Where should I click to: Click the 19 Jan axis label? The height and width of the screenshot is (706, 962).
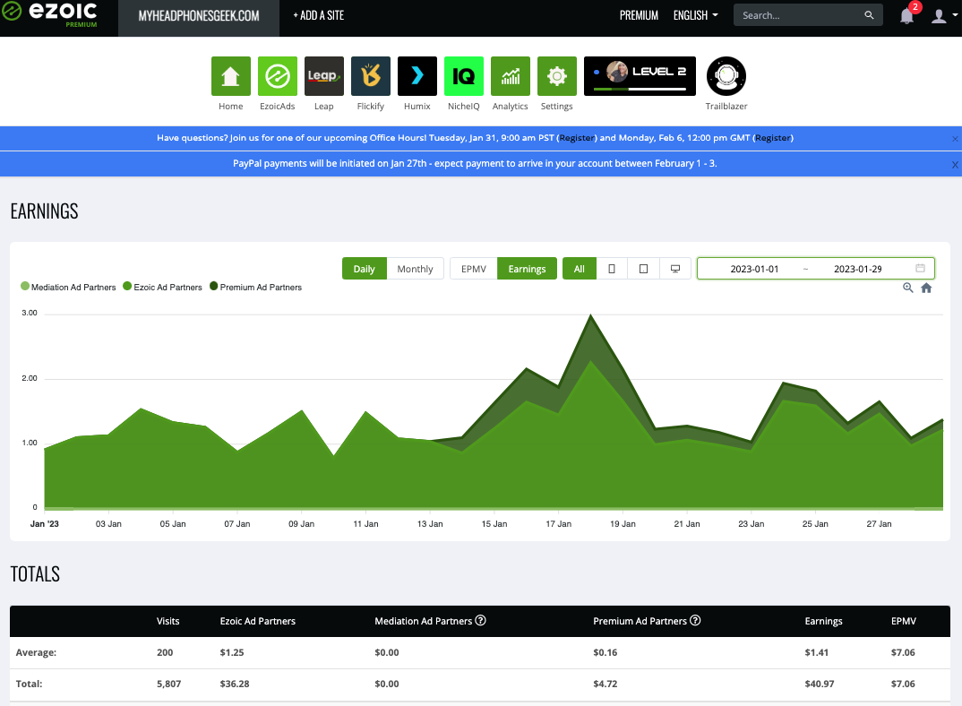pyautogui.click(x=623, y=523)
